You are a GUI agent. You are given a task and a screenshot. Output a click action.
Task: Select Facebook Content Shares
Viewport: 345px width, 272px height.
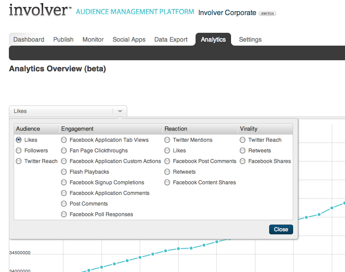[167, 182]
